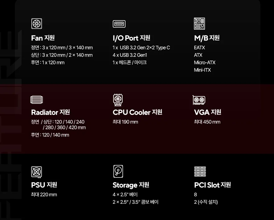Click the PCI Slot 지원 heading

212,185
